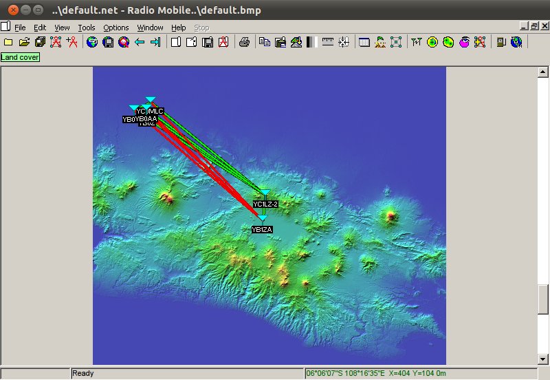550x380 pixels.
Task: Click the world map properties globe icon
Action: (92, 42)
